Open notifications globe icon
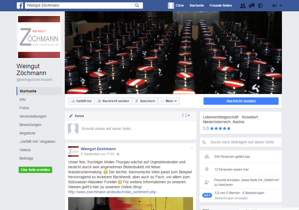Screen dimensions: 299x210 coord(260,6)
